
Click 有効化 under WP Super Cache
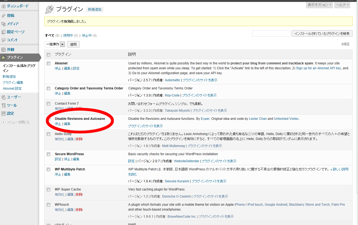click(x=59, y=195)
